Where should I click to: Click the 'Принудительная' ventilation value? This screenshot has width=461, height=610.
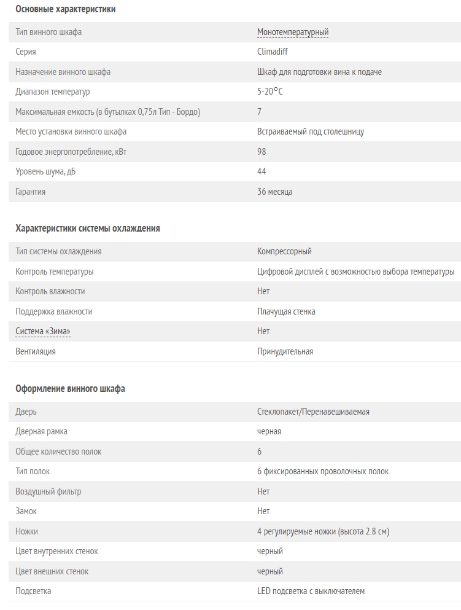click(285, 351)
